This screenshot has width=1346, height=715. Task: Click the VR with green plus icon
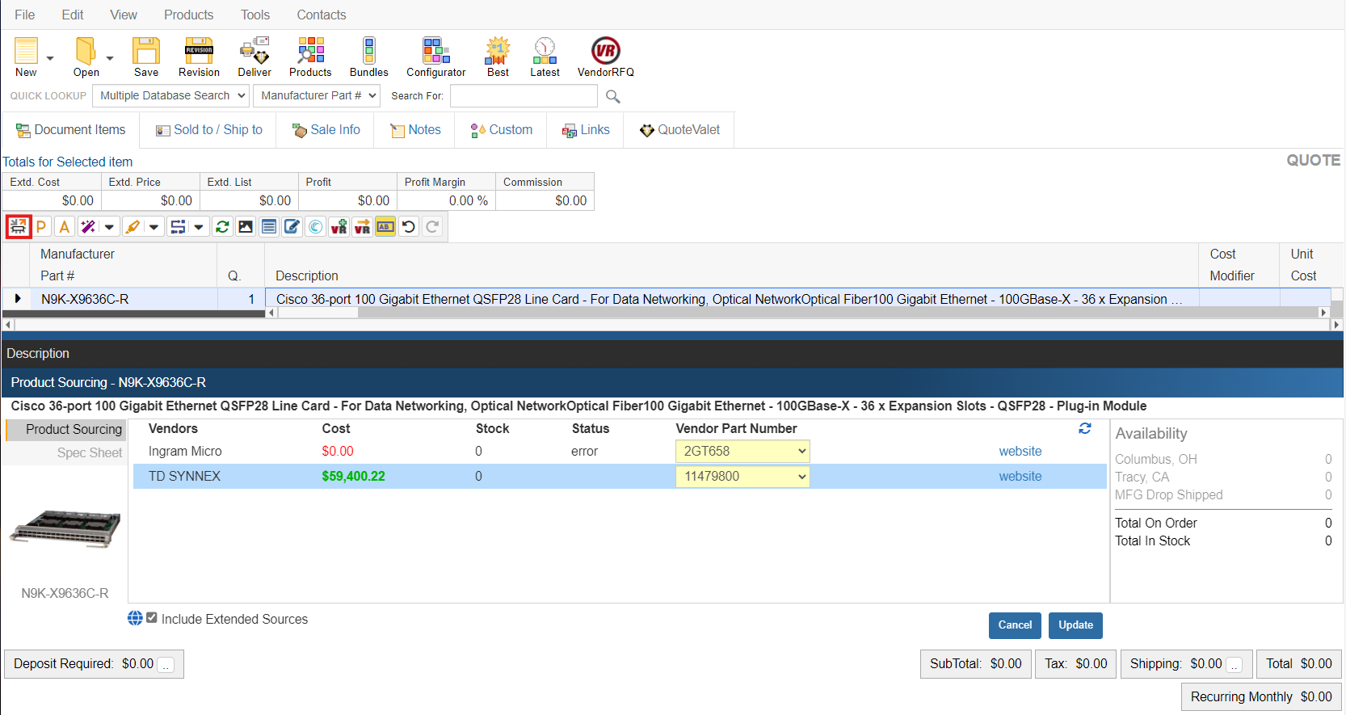[339, 227]
